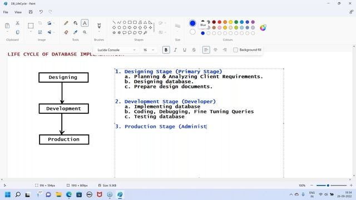Set text alignment to right
The width and height of the screenshot is (356, 200).
[225, 50]
